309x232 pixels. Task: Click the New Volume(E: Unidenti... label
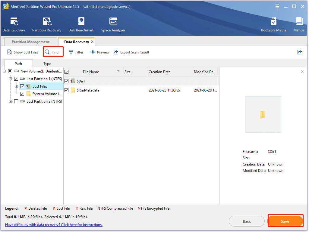click(x=41, y=71)
